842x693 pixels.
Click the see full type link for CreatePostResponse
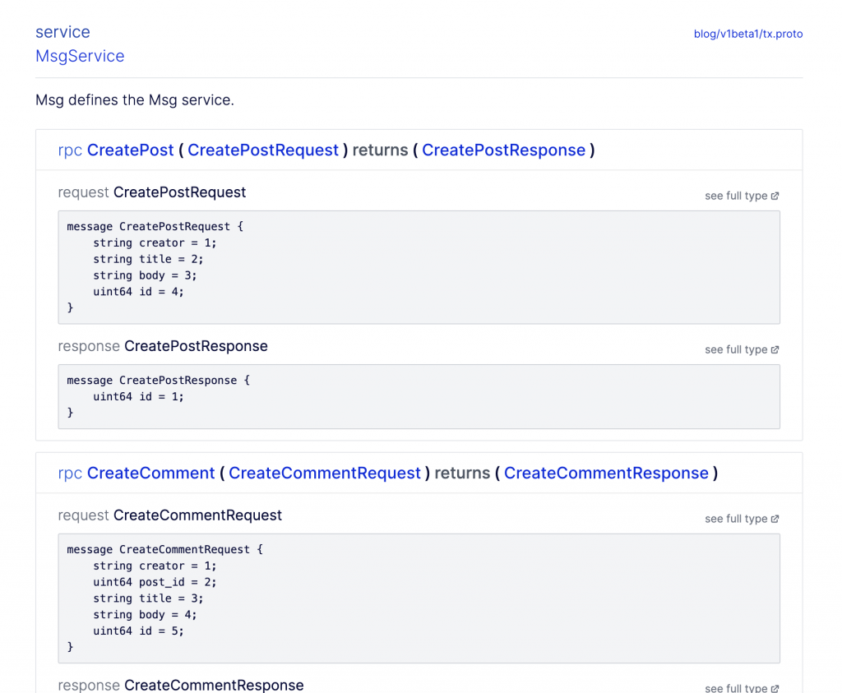(x=736, y=349)
